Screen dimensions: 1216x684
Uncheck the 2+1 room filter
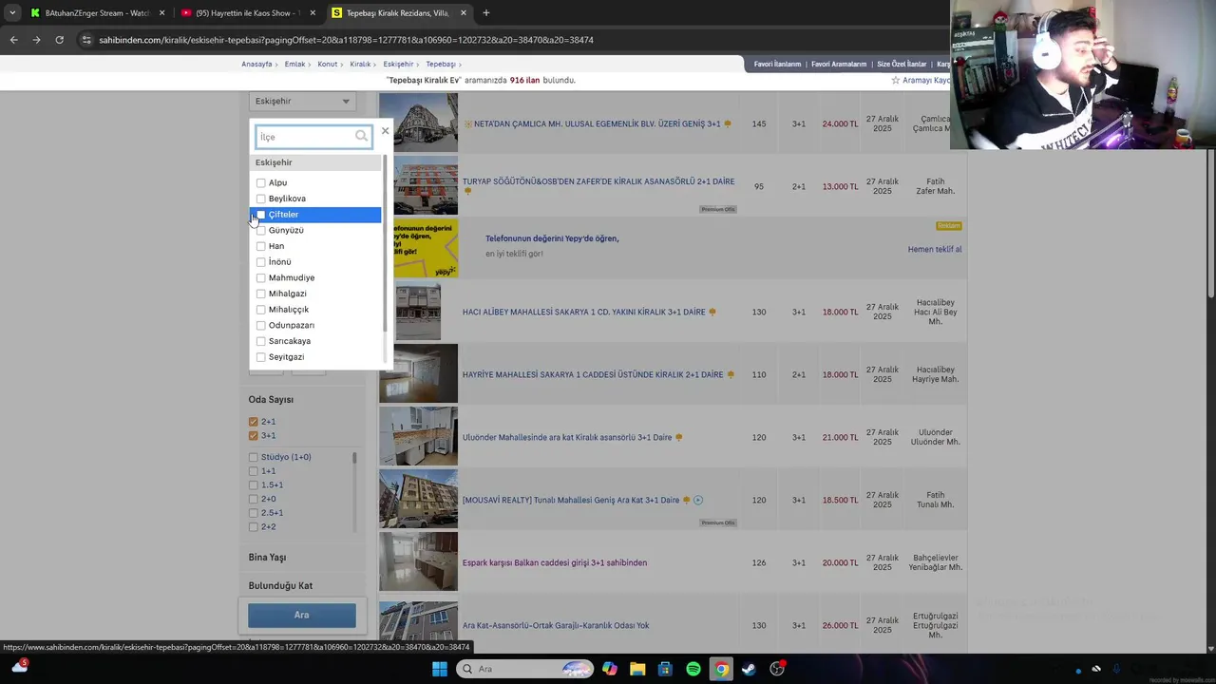[254, 422]
